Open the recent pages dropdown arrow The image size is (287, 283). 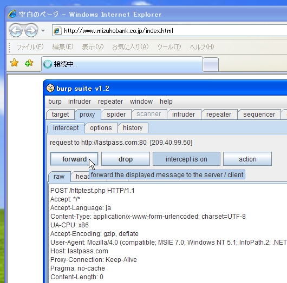click(x=43, y=31)
